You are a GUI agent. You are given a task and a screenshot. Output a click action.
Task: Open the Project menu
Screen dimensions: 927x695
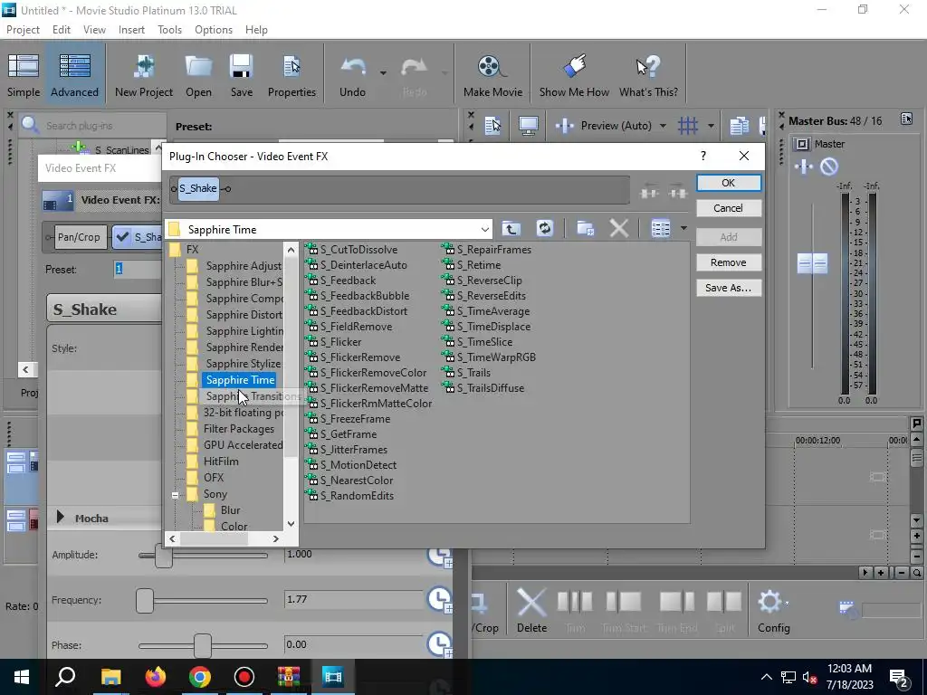point(23,30)
